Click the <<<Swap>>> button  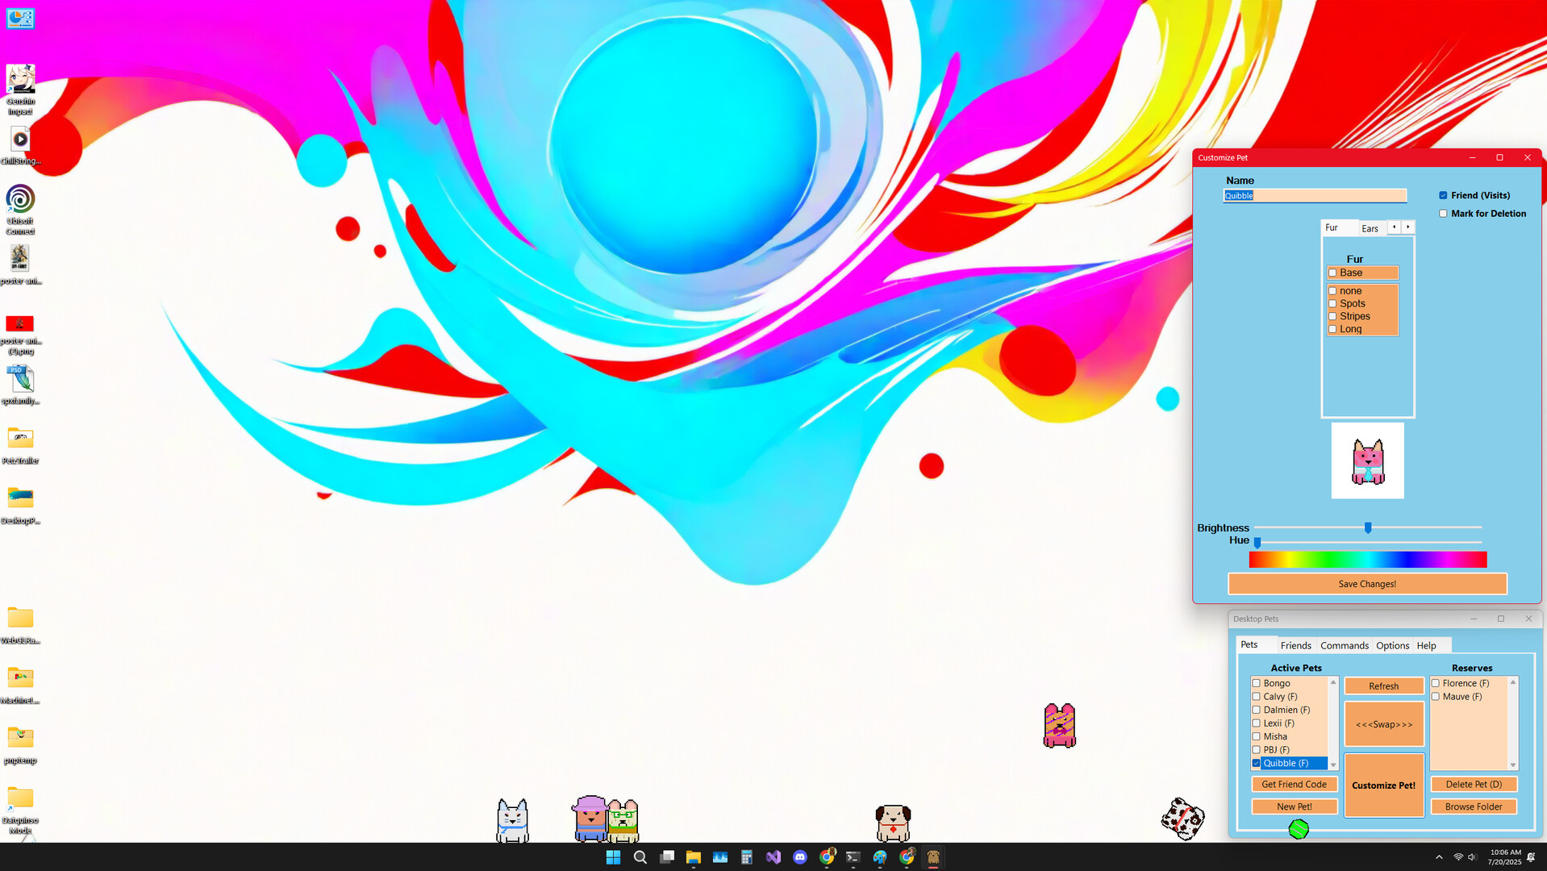click(1383, 723)
